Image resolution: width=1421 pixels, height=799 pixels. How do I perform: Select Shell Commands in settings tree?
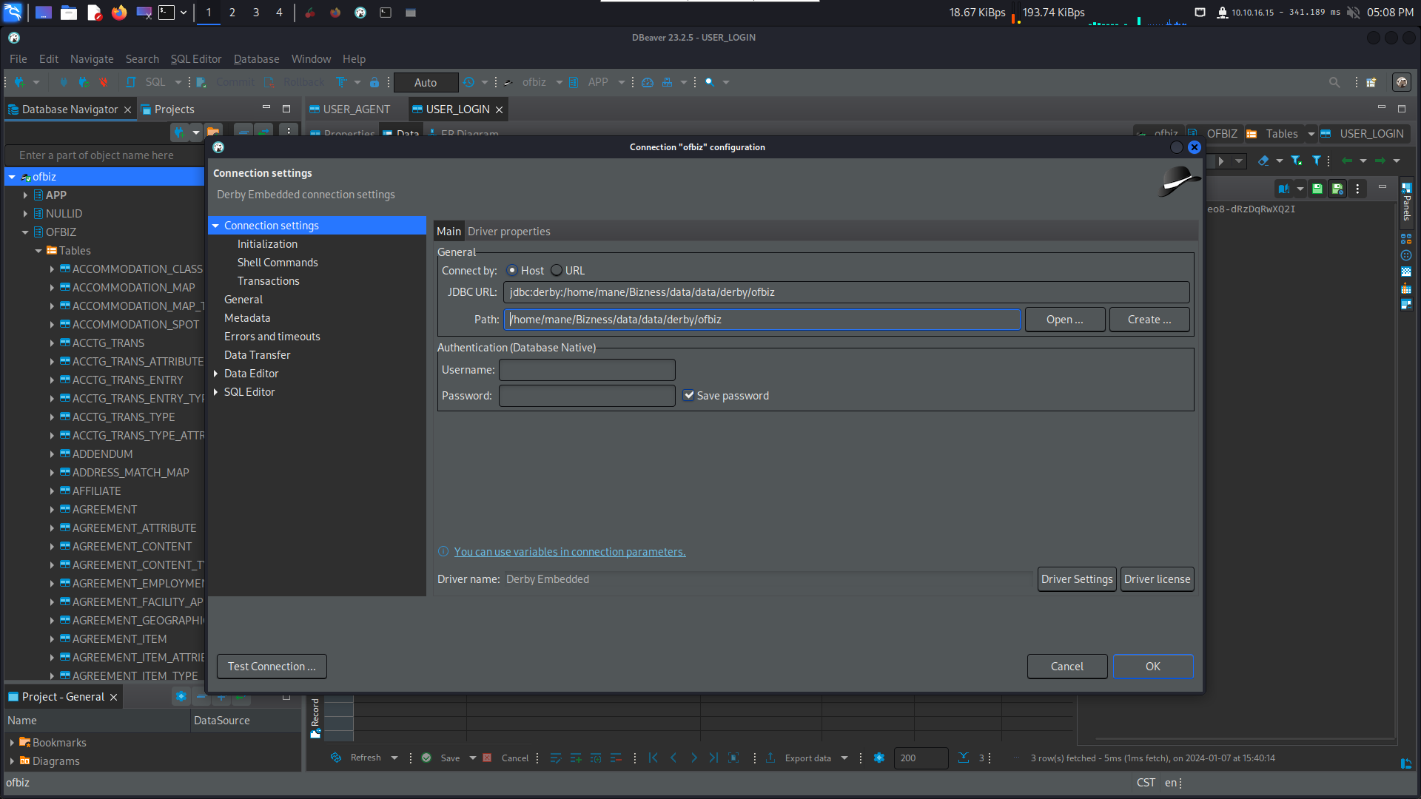(x=278, y=263)
